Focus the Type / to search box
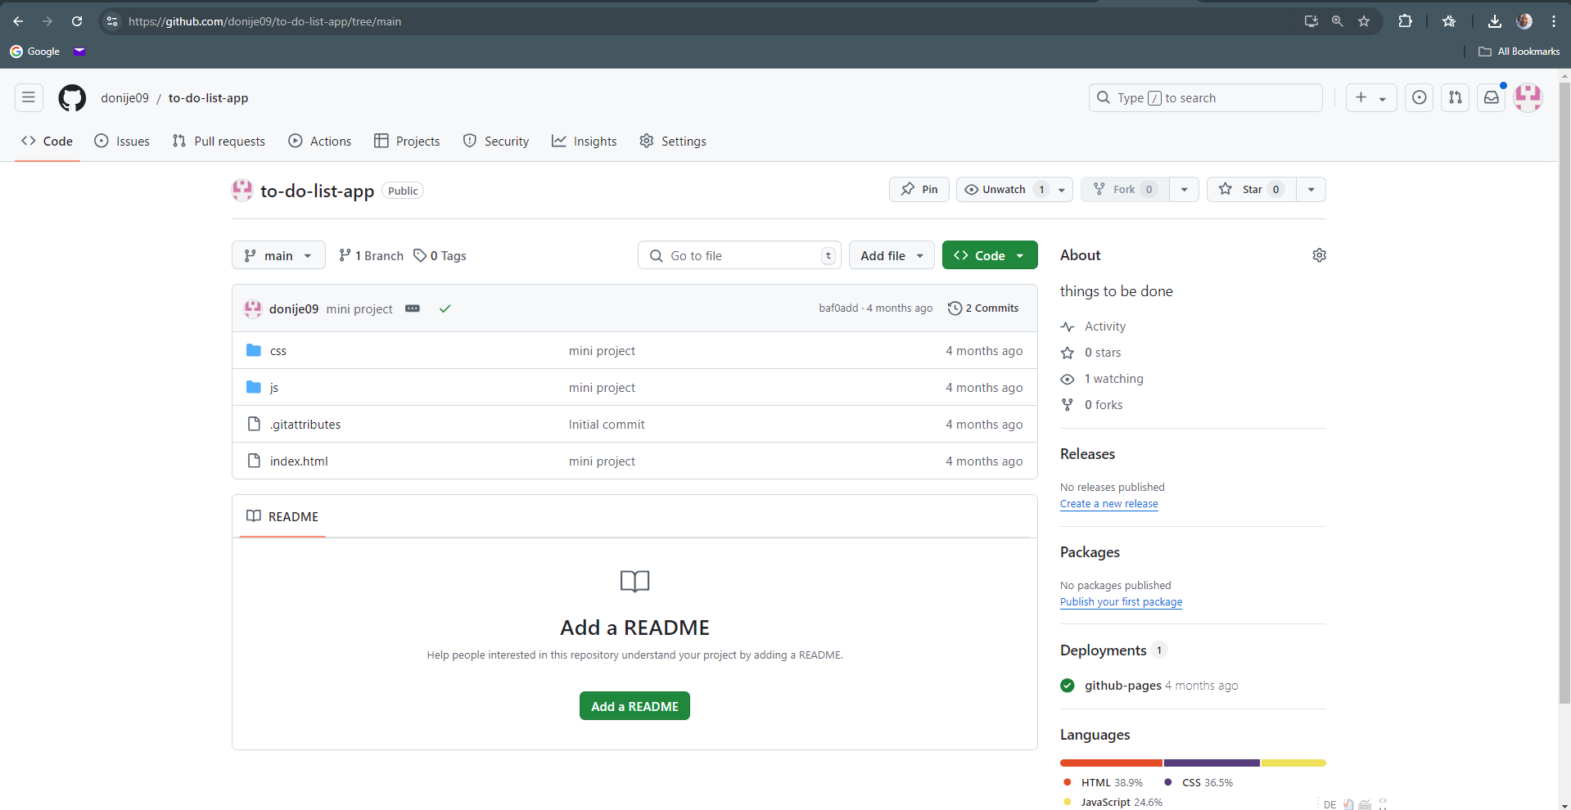The width and height of the screenshot is (1571, 810). [1205, 98]
